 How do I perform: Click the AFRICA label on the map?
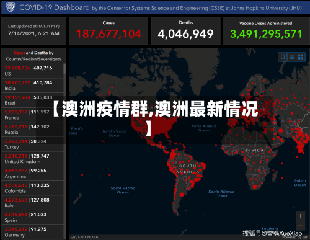tap(254, 150)
